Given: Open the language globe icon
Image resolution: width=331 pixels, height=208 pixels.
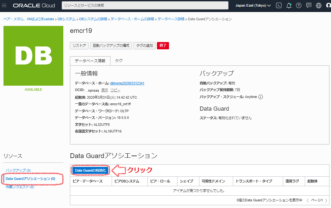Looking at the screenshot, I should coord(319,5).
